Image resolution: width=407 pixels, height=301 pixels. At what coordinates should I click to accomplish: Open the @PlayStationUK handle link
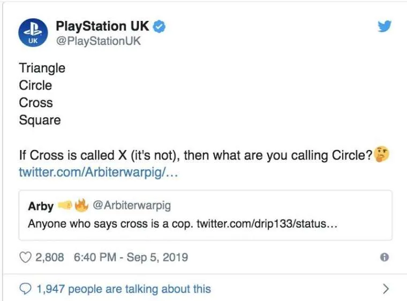point(98,41)
